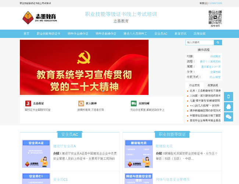The image size is (239, 184).
Task: Click the 操作流程 sidebar heading
Action: click(204, 50)
